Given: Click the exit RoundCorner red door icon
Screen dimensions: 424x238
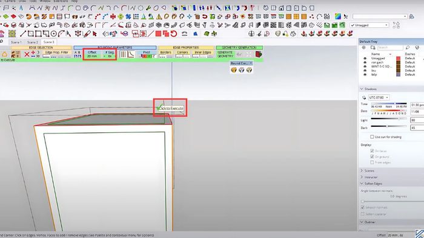Looking at the screenshot, I should click(259, 54).
